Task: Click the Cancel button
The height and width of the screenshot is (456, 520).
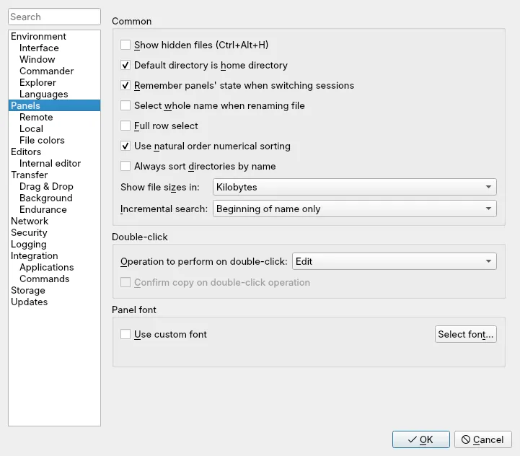Action: coord(483,439)
